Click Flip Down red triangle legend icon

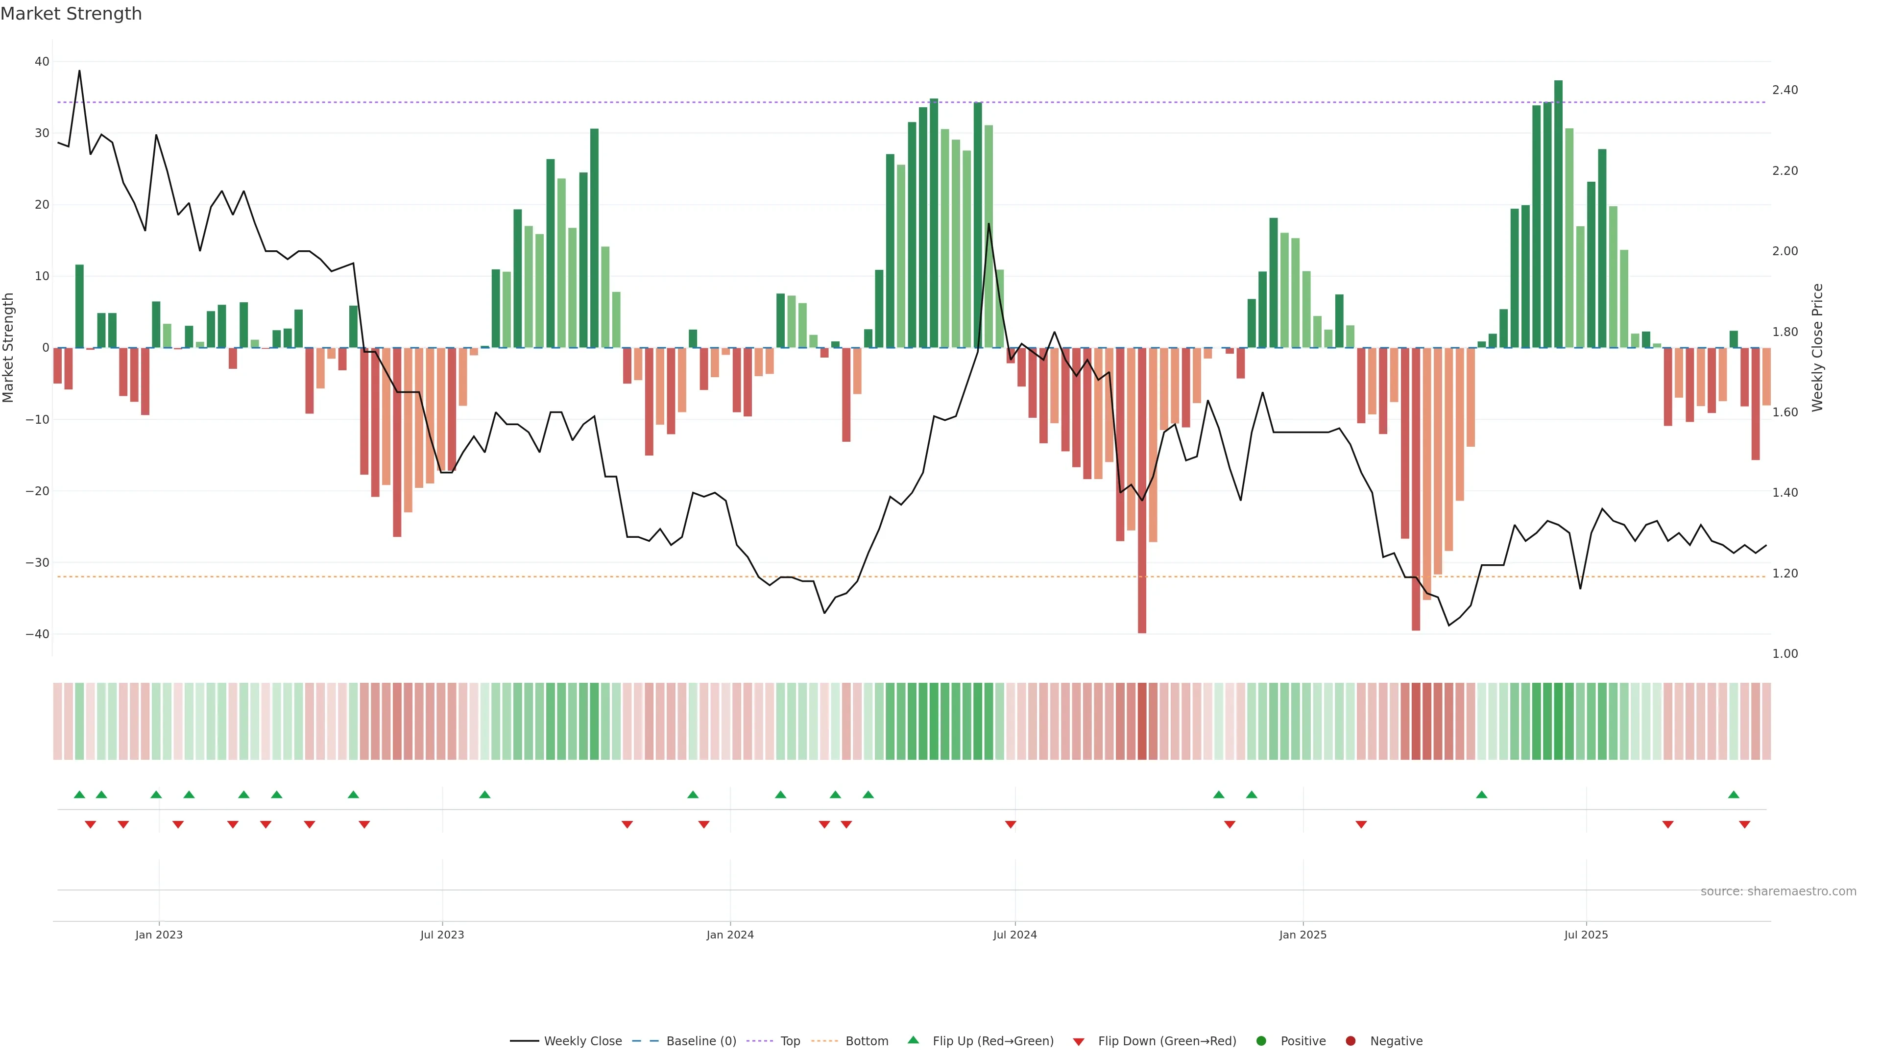tap(1079, 1041)
